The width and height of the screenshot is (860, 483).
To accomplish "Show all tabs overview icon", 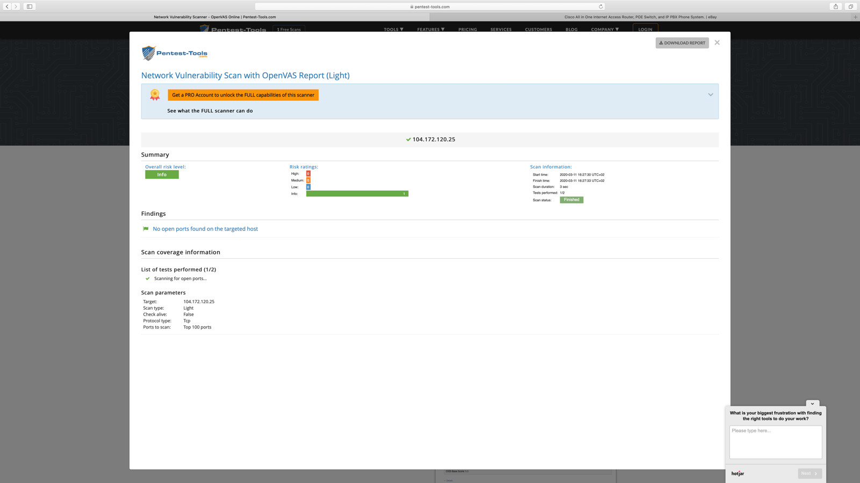I will (851, 6).
